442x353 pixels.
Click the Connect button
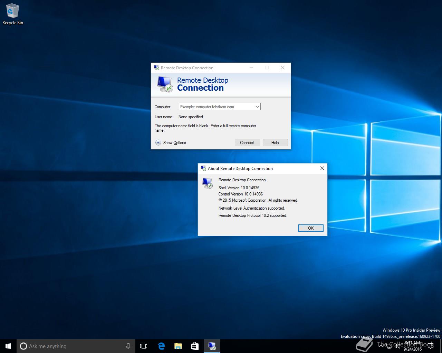247,143
